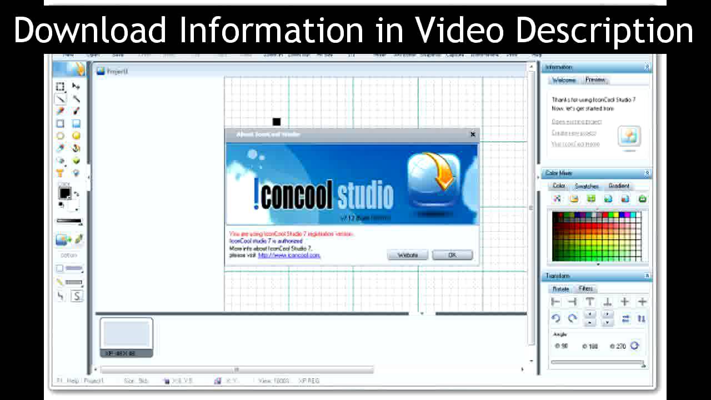Switch to the Filters tab in Transform
This screenshot has width=711, height=400.
585,288
